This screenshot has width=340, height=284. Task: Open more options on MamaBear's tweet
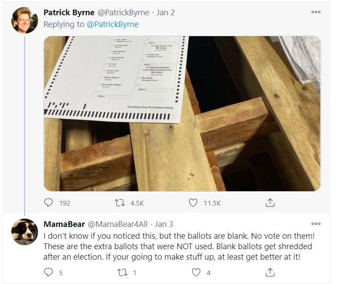pyautogui.click(x=316, y=224)
